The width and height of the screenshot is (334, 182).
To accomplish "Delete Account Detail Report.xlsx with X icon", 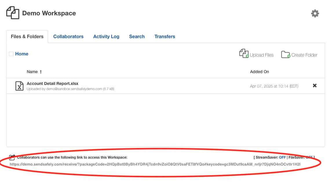I will [x=315, y=86].
